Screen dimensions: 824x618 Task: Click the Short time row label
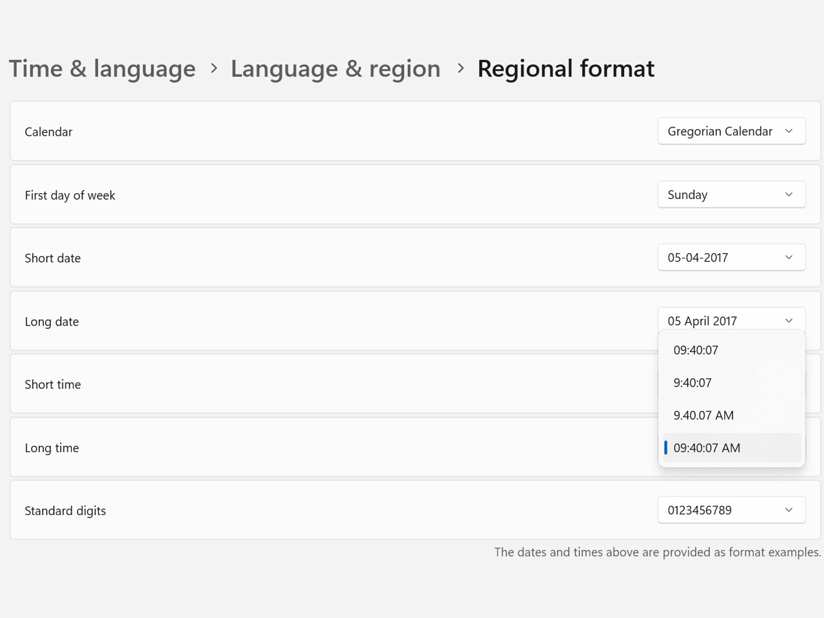click(x=53, y=385)
